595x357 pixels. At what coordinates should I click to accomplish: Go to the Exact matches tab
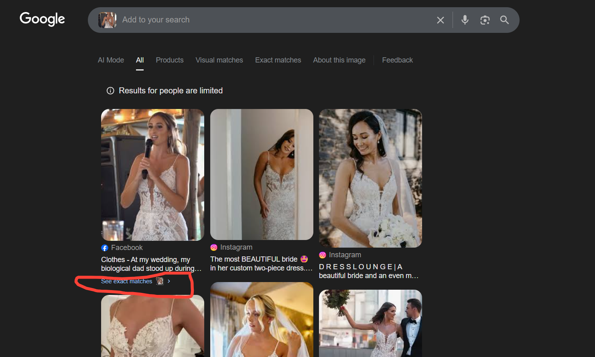tap(278, 60)
